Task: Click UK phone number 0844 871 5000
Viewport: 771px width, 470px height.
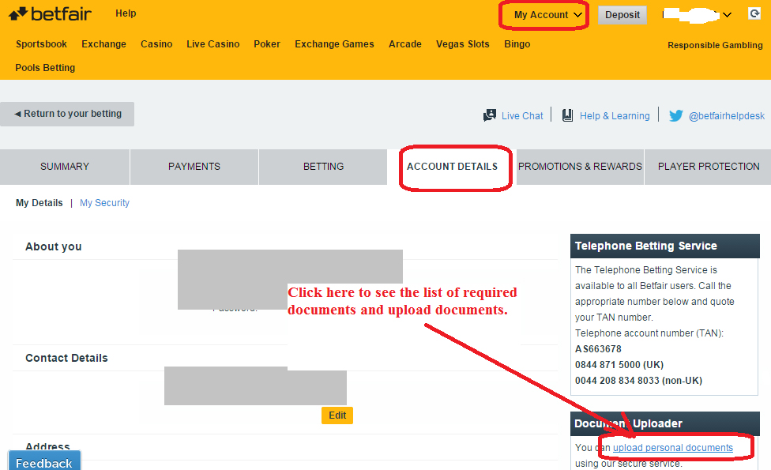Action: point(619,365)
